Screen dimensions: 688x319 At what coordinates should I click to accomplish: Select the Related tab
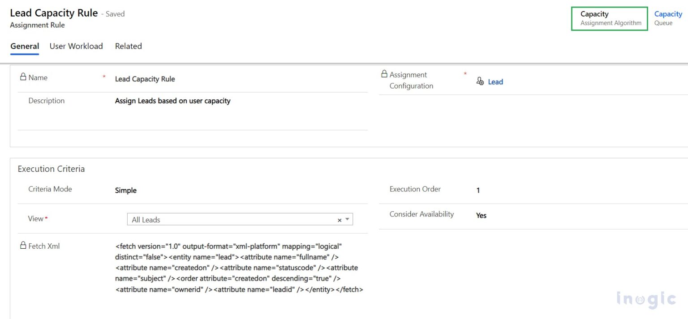coord(128,46)
